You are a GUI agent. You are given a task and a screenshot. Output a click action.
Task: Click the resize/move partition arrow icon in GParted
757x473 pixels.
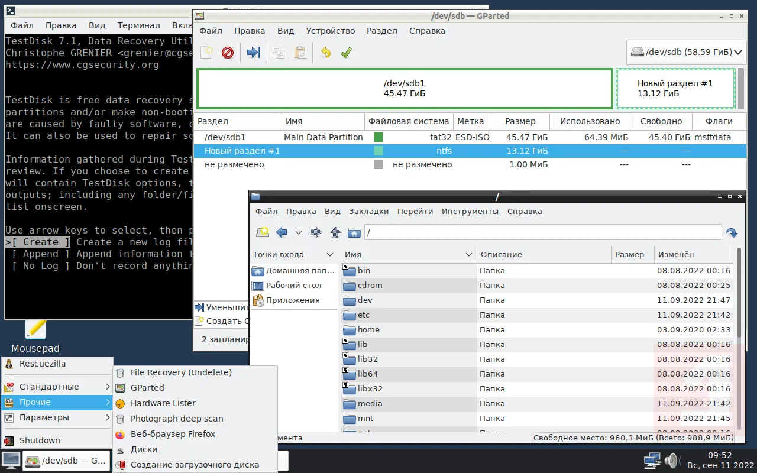pyautogui.click(x=254, y=53)
